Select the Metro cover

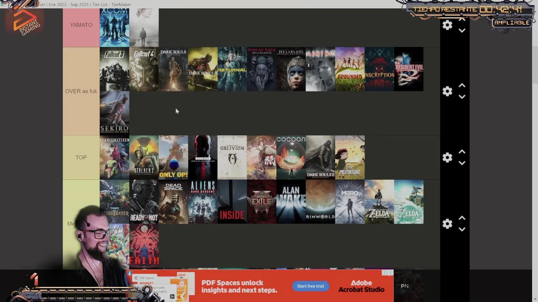click(350, 202)
